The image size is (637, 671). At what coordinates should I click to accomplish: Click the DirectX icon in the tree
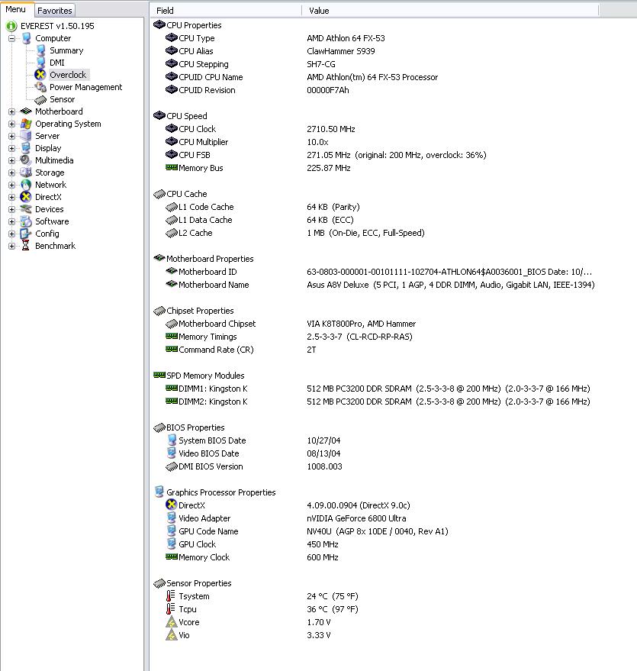click(26, 197)
